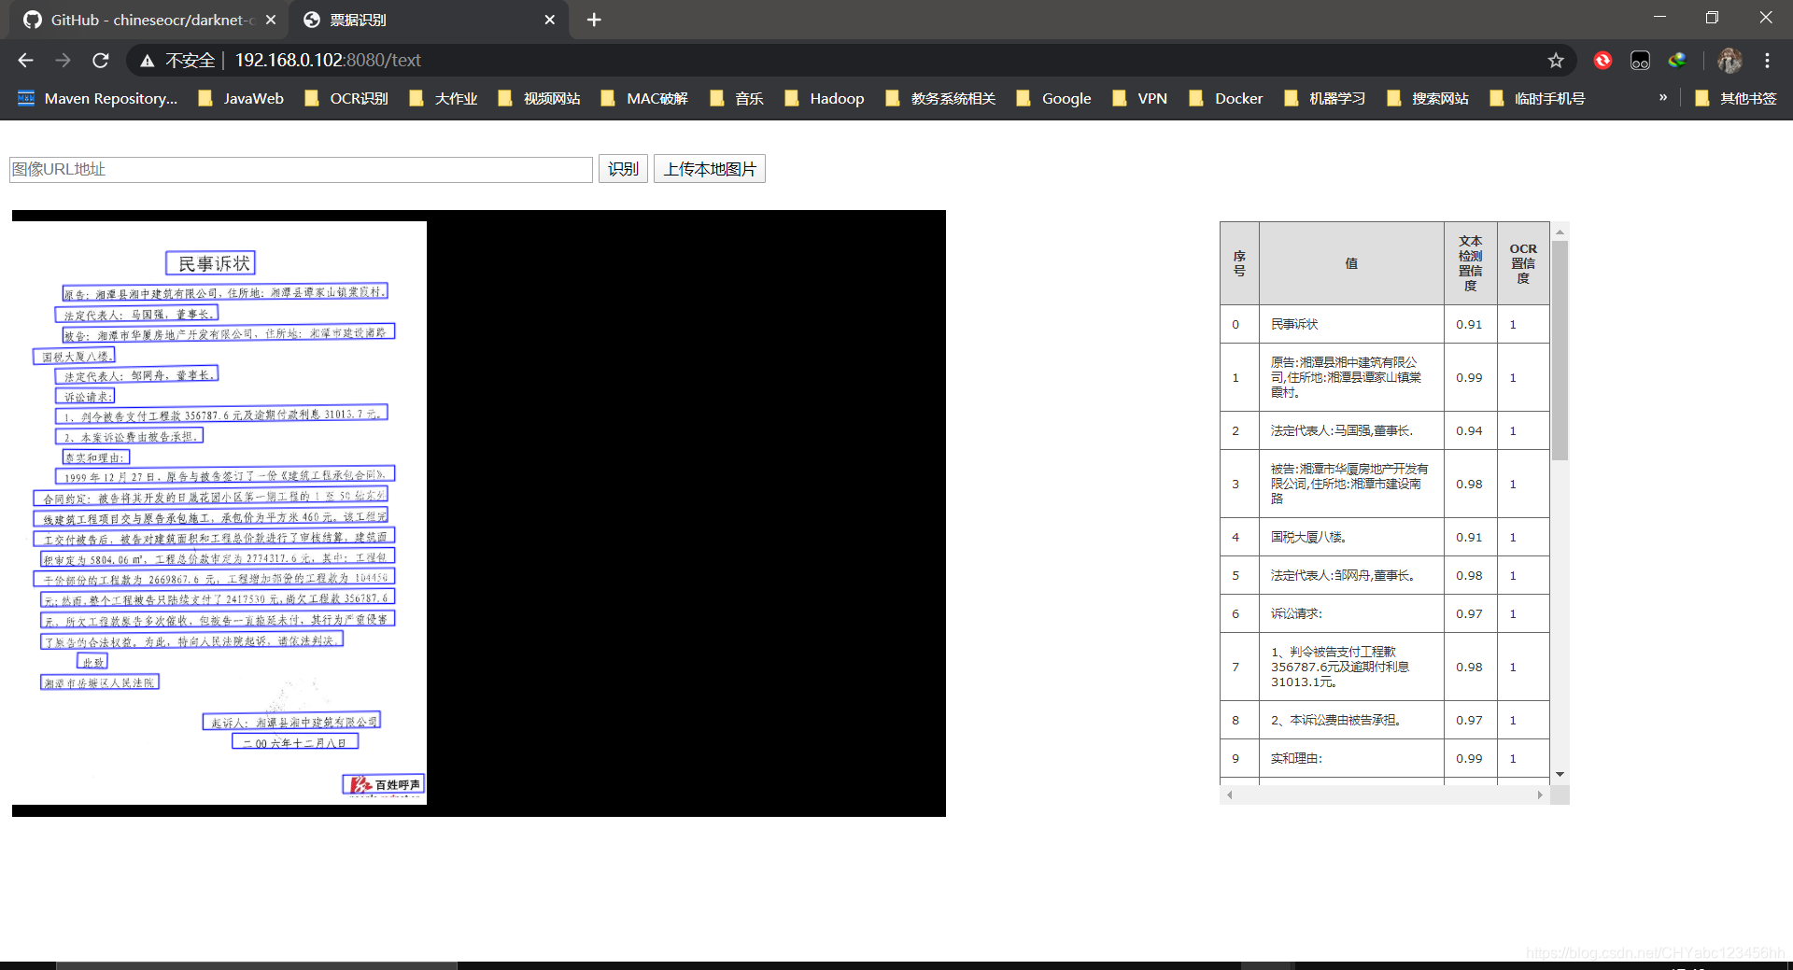Click the 上传本地图片 upload button
Screen dimensions: 1793x970
point(709,169)
